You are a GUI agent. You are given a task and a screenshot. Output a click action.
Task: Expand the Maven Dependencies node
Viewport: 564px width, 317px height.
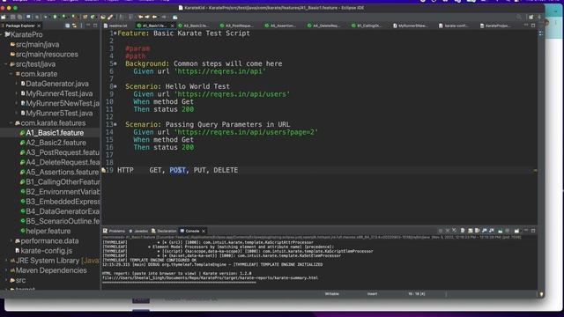point(6,270)
